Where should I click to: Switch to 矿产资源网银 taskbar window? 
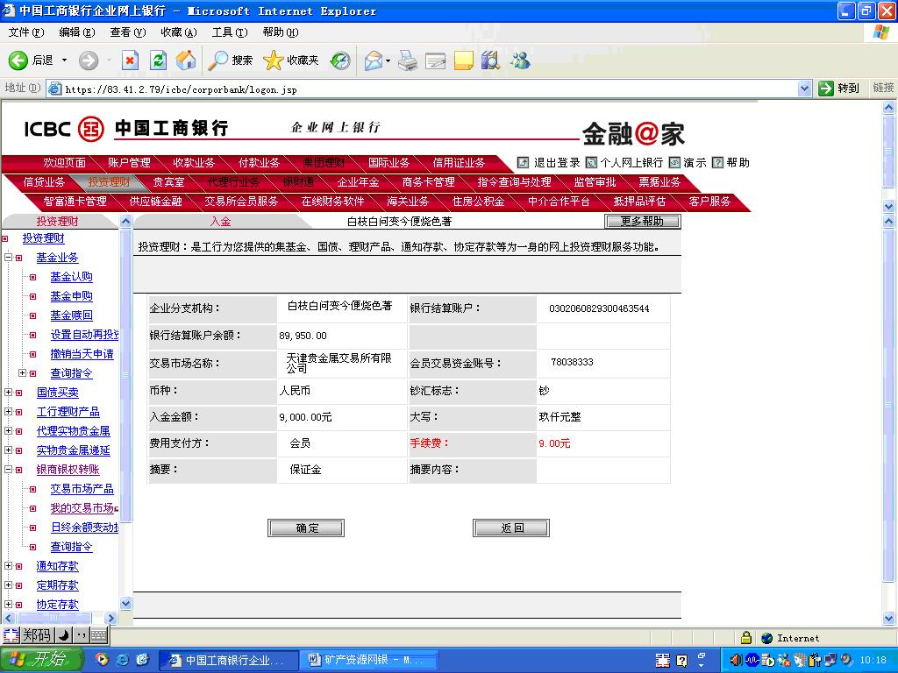click(369, 660)
